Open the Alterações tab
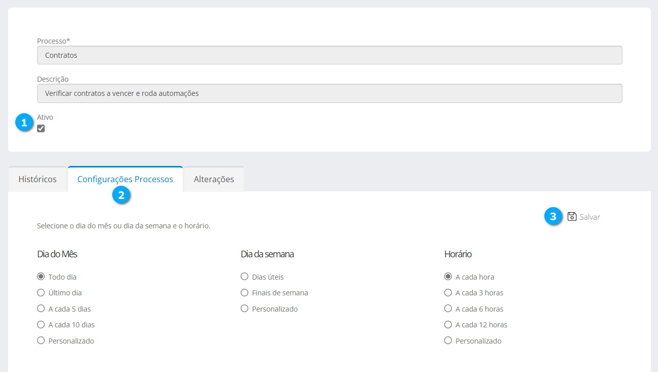Image resolution: width=658 pixels, height=372 pixels. coord(214,179)
